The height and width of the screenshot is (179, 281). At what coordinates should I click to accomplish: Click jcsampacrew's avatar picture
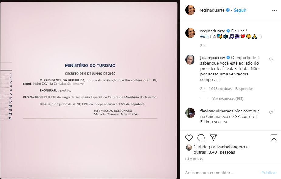(x=190, y=59)
